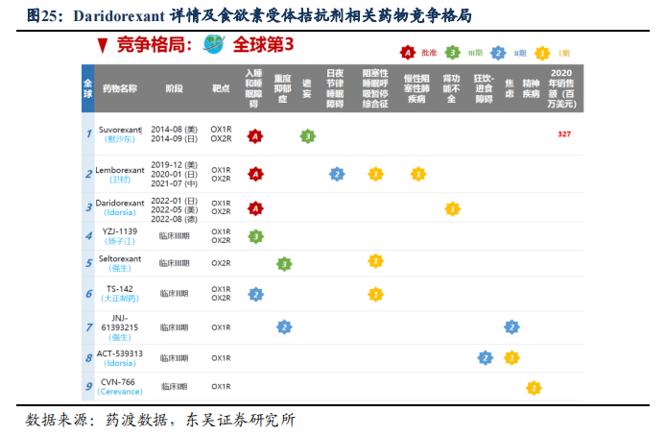Select Suvorexant's green phase 3 badge
The width and height of the screenshot is (666, 436).
(307, 136)
